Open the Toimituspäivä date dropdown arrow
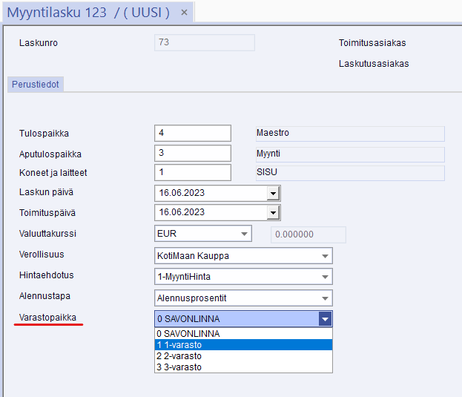Image resolution: width=462 pixels, height=397 pixels. [x=273, y=213]
